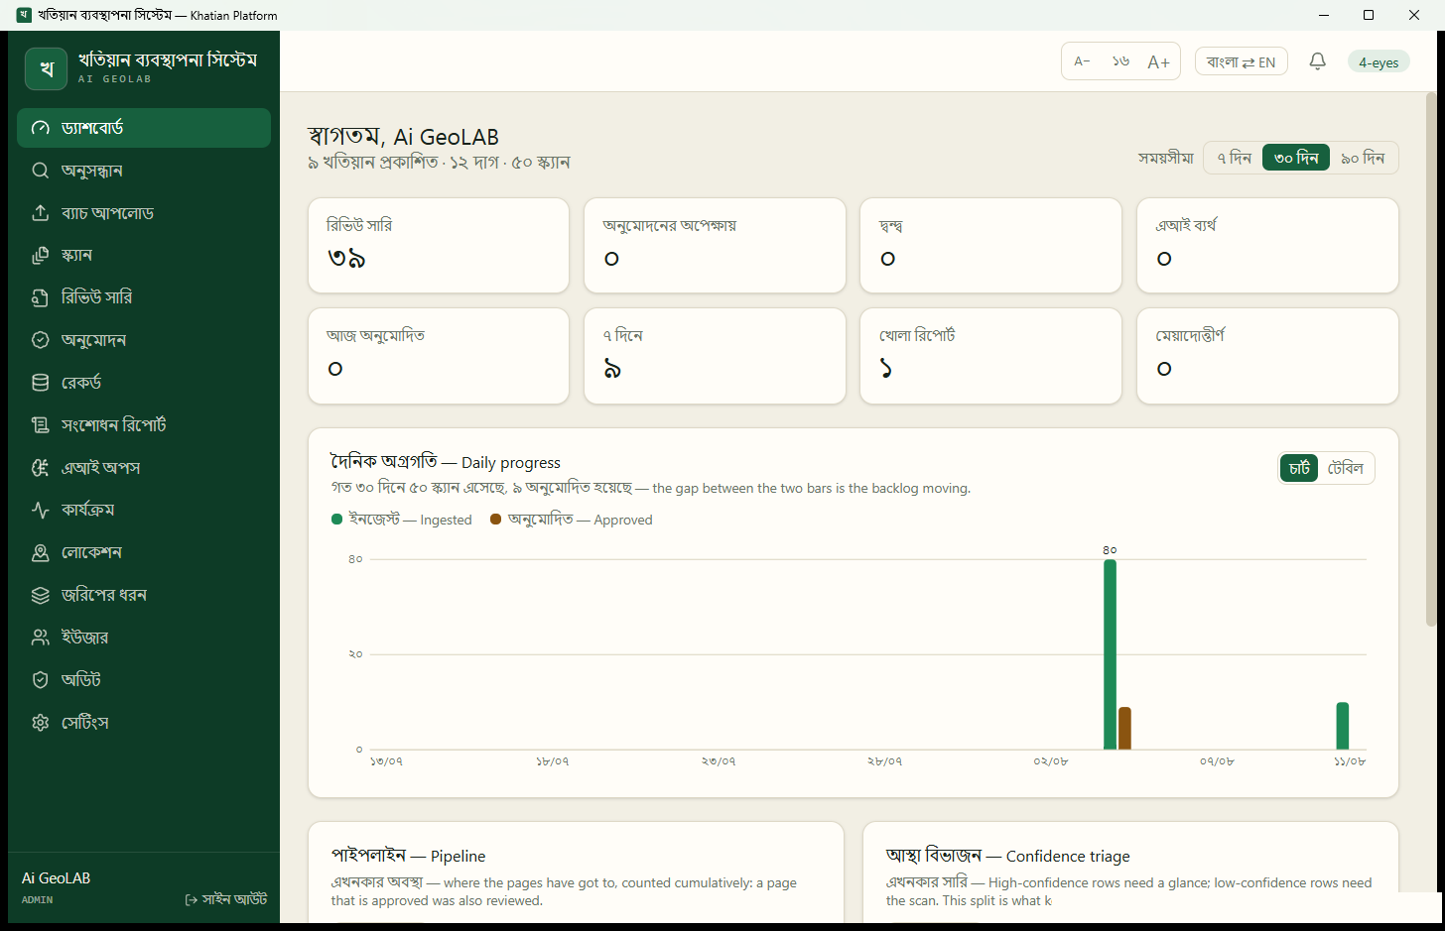
Task: Open the ৭ দিনে ৯ stat card
Action: (715, 356)
